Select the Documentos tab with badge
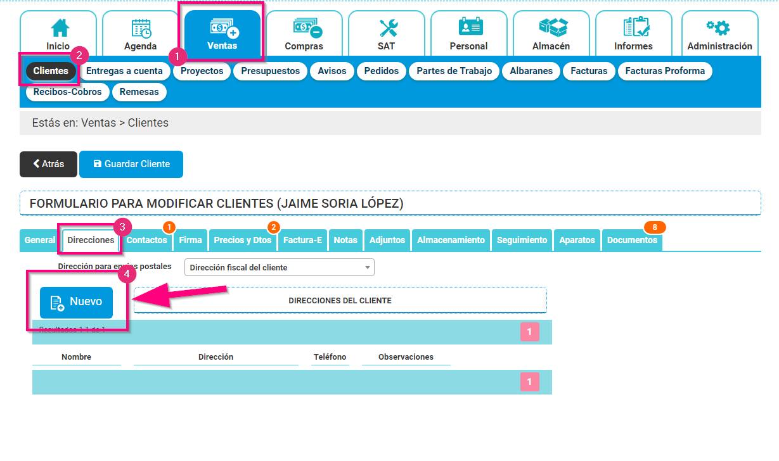The width and height of the screenshot is (779, 461). point(634,240)
